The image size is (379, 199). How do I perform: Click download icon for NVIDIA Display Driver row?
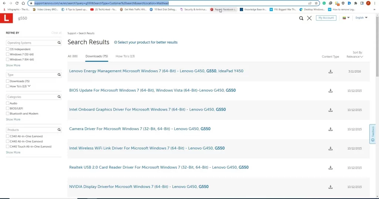point(331,187)
